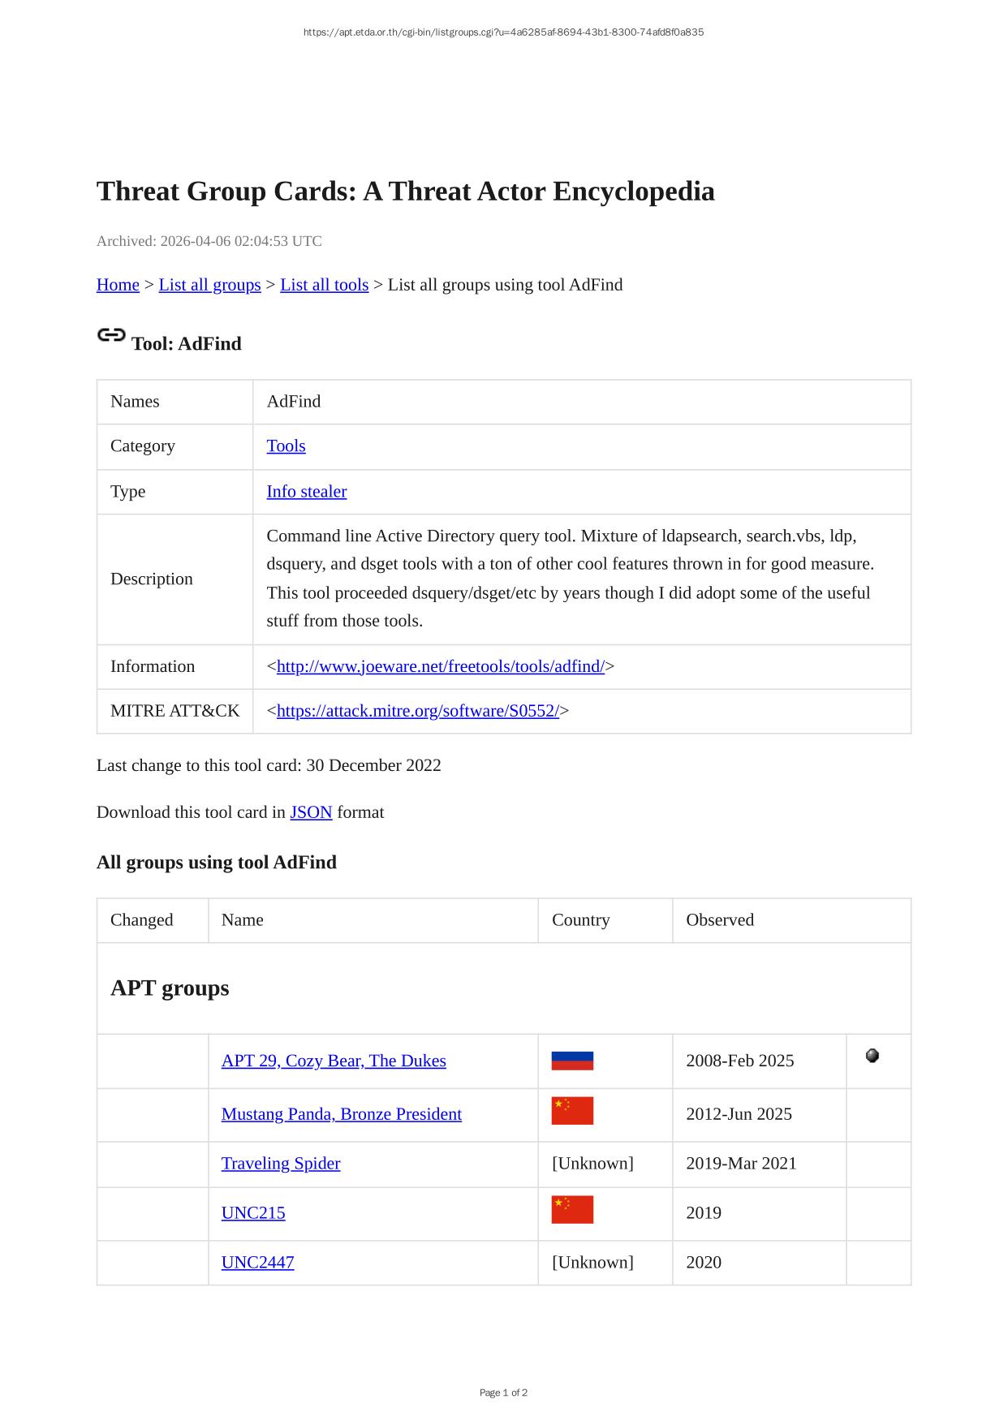Click the Chinese flag in Mustang Panda row
1008x1425 pixels.
pos(572,1111)
